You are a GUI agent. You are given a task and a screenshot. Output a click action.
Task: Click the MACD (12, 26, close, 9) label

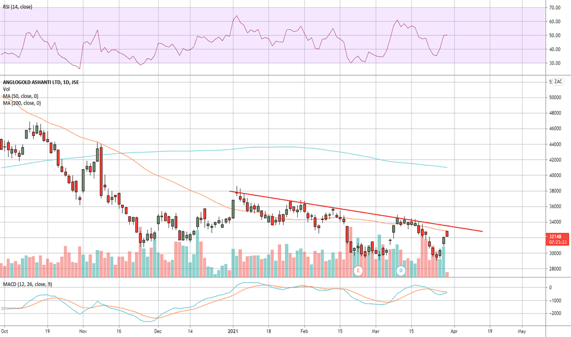(28, 284)
